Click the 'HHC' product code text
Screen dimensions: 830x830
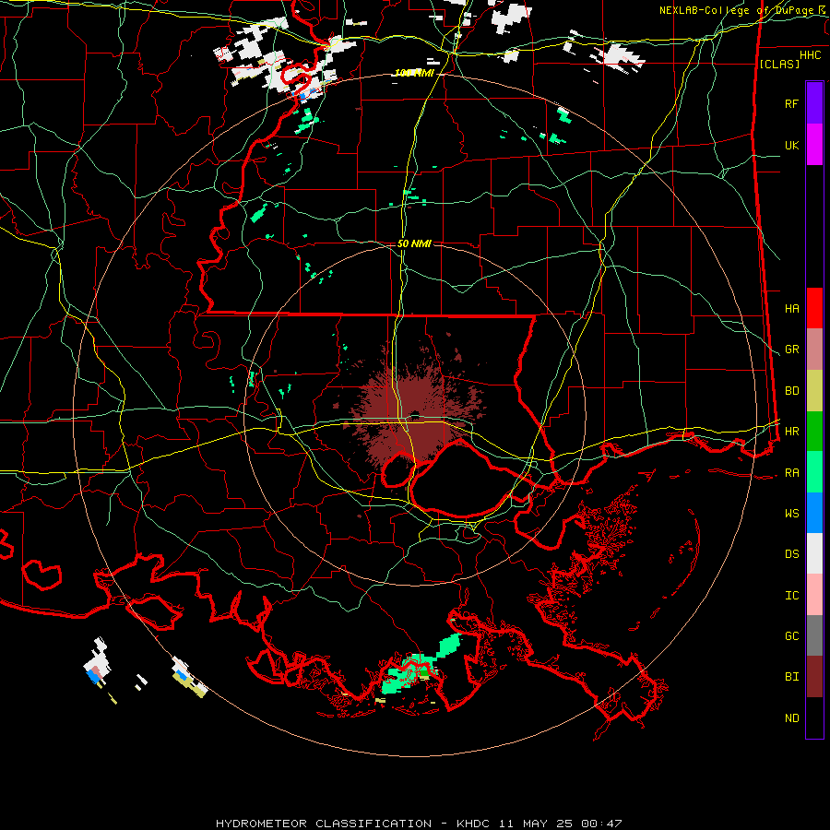[x=810, y=55]
